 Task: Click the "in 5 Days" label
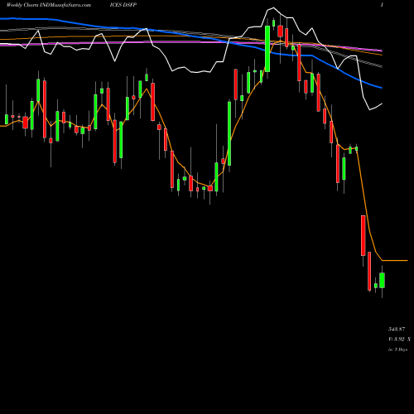click(x=397, y=349)
